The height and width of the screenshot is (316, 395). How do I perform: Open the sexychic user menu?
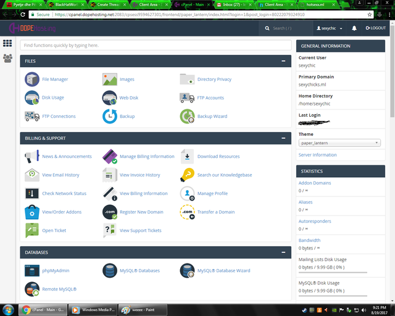(329, 28)
